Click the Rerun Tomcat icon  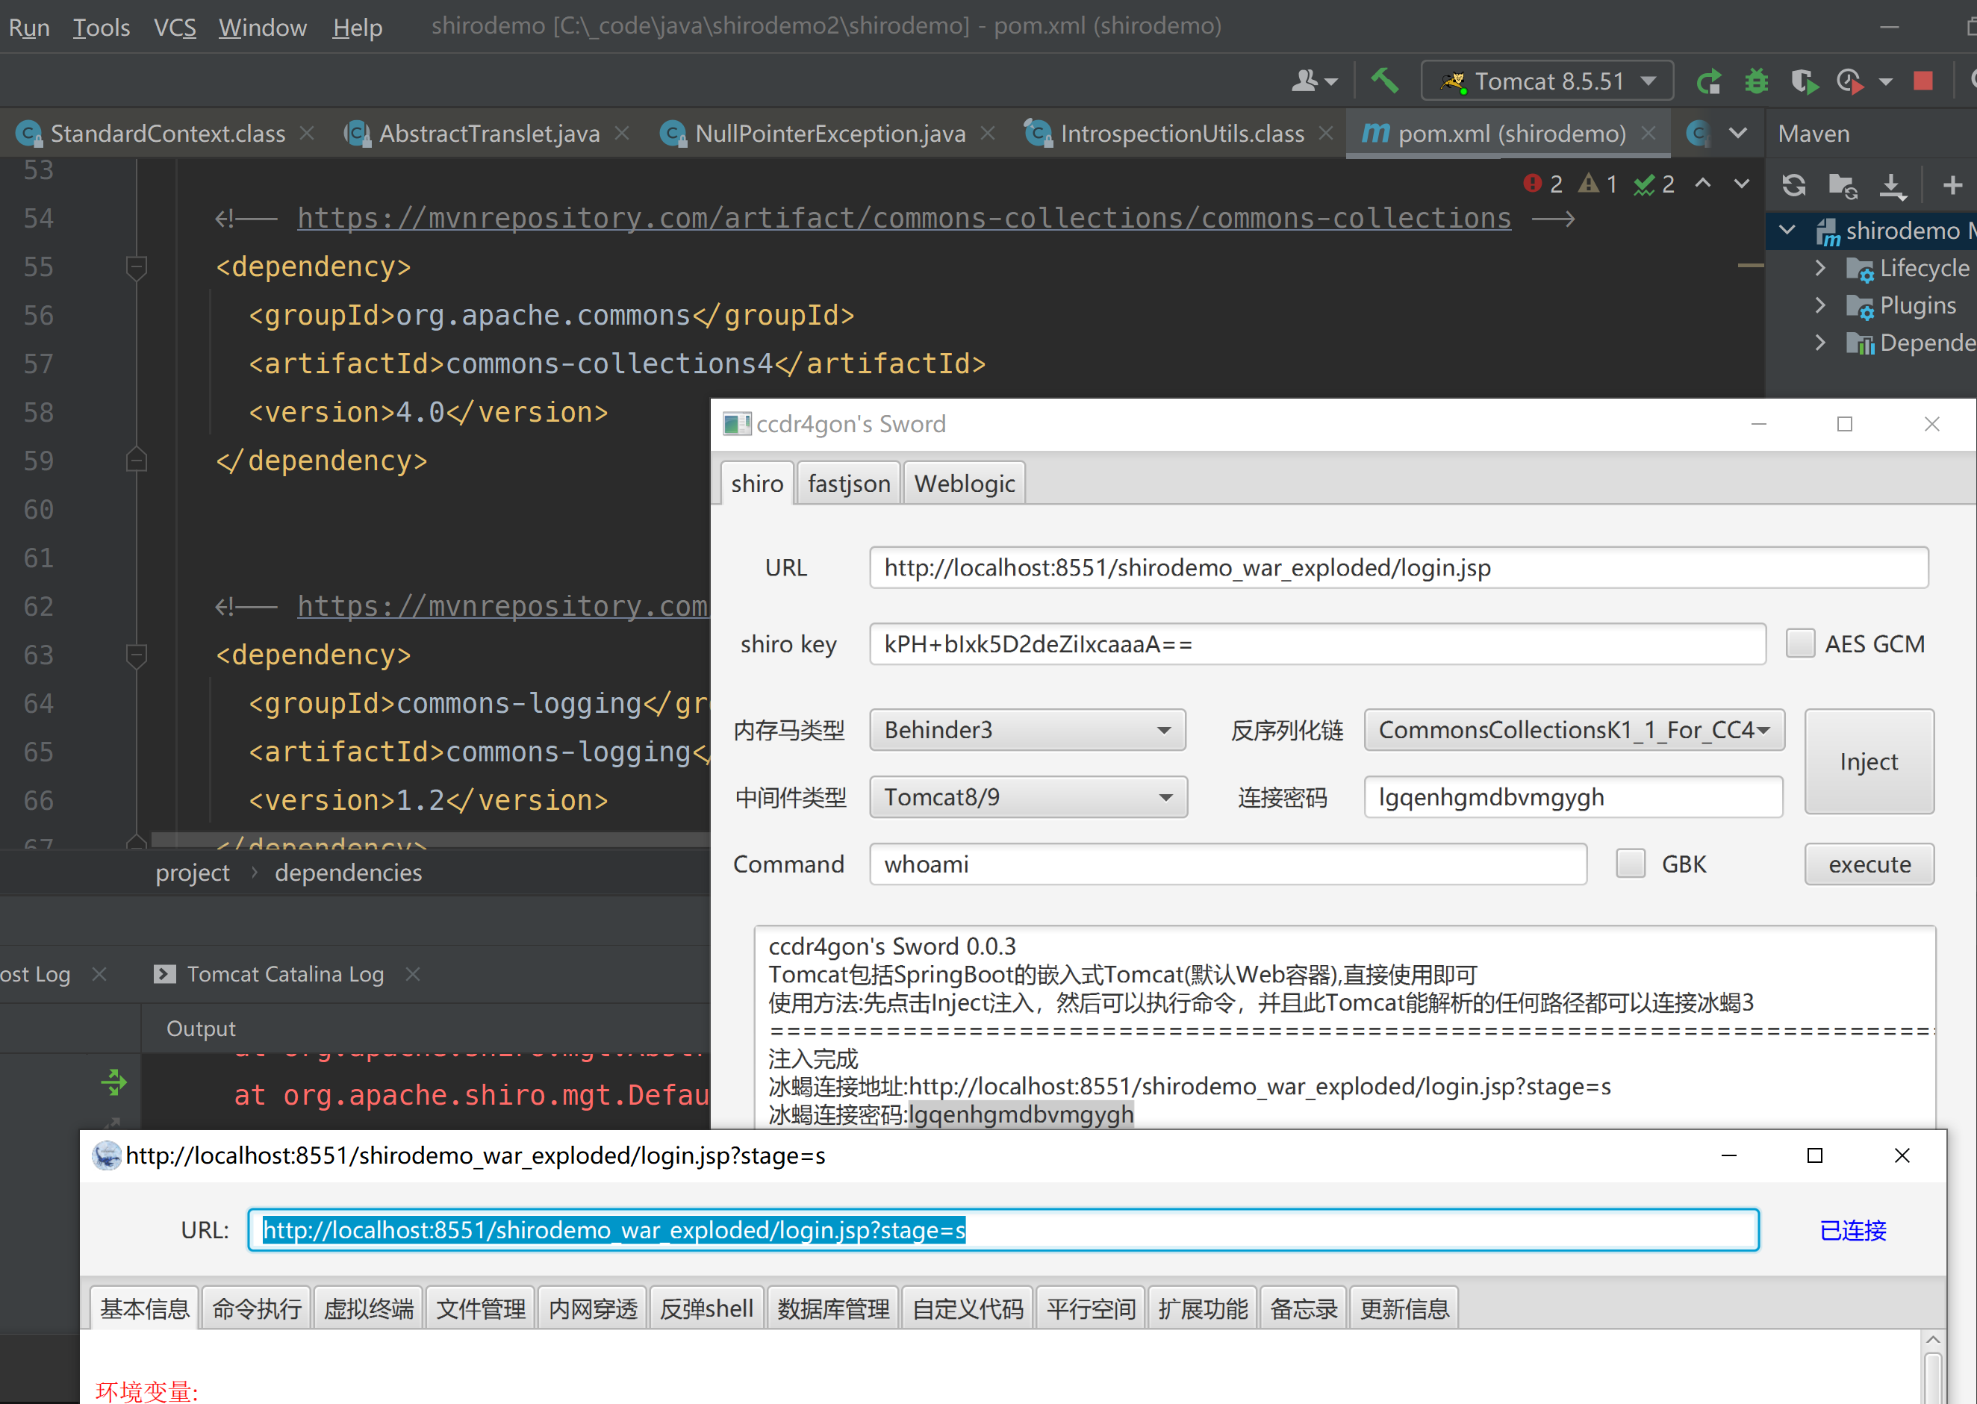pos(1708,81)
